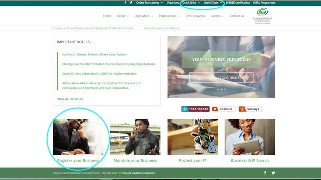
Task: Open the Register your Business text link
Action: tap(78, 160)
